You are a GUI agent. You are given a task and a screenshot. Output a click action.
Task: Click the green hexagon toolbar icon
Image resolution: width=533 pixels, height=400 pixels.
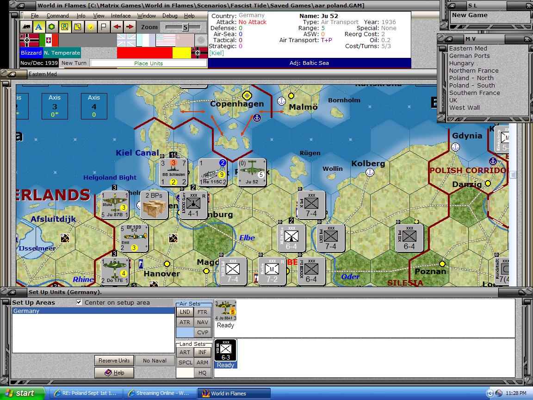pyautogui.click(x=52, y=27)
